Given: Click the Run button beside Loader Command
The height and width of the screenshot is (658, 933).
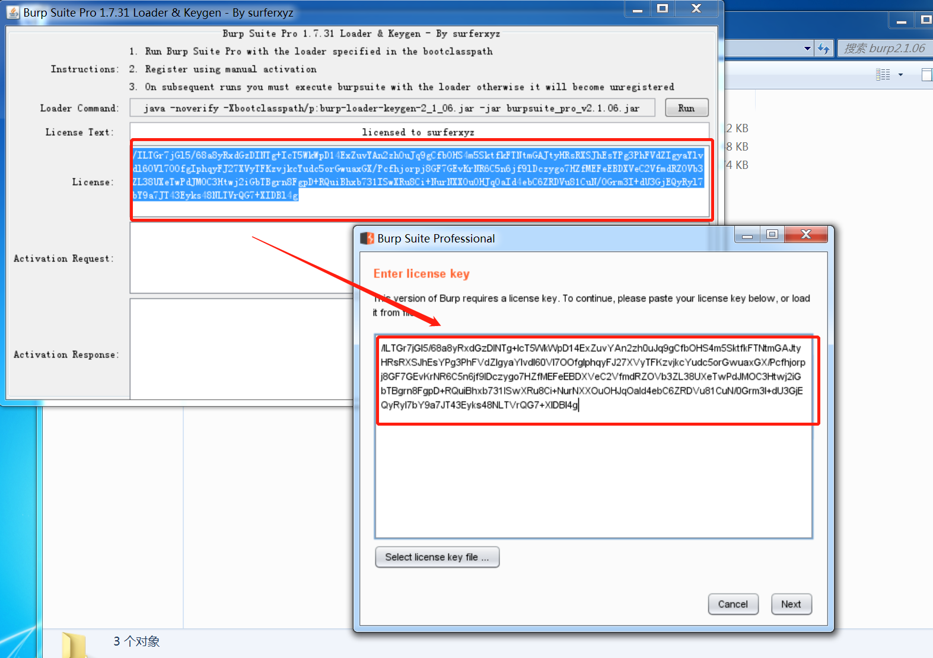Looking at the screenshot, I should click(x=686, y=108).
